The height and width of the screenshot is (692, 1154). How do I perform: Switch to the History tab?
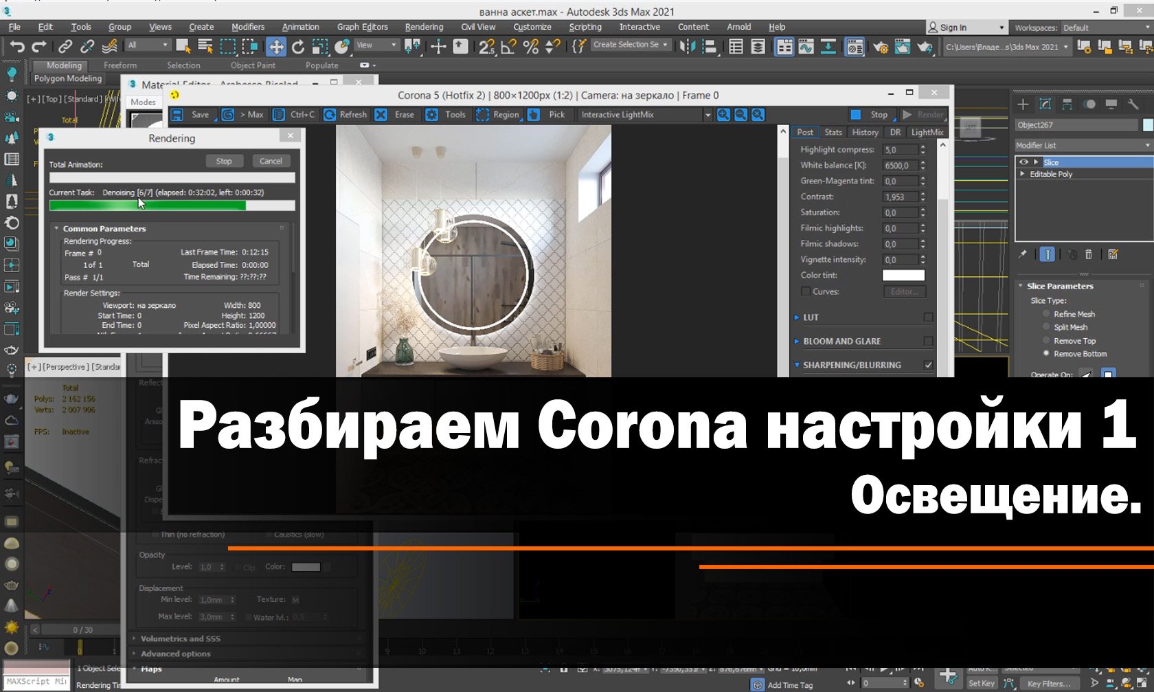[x=865, y=132]
